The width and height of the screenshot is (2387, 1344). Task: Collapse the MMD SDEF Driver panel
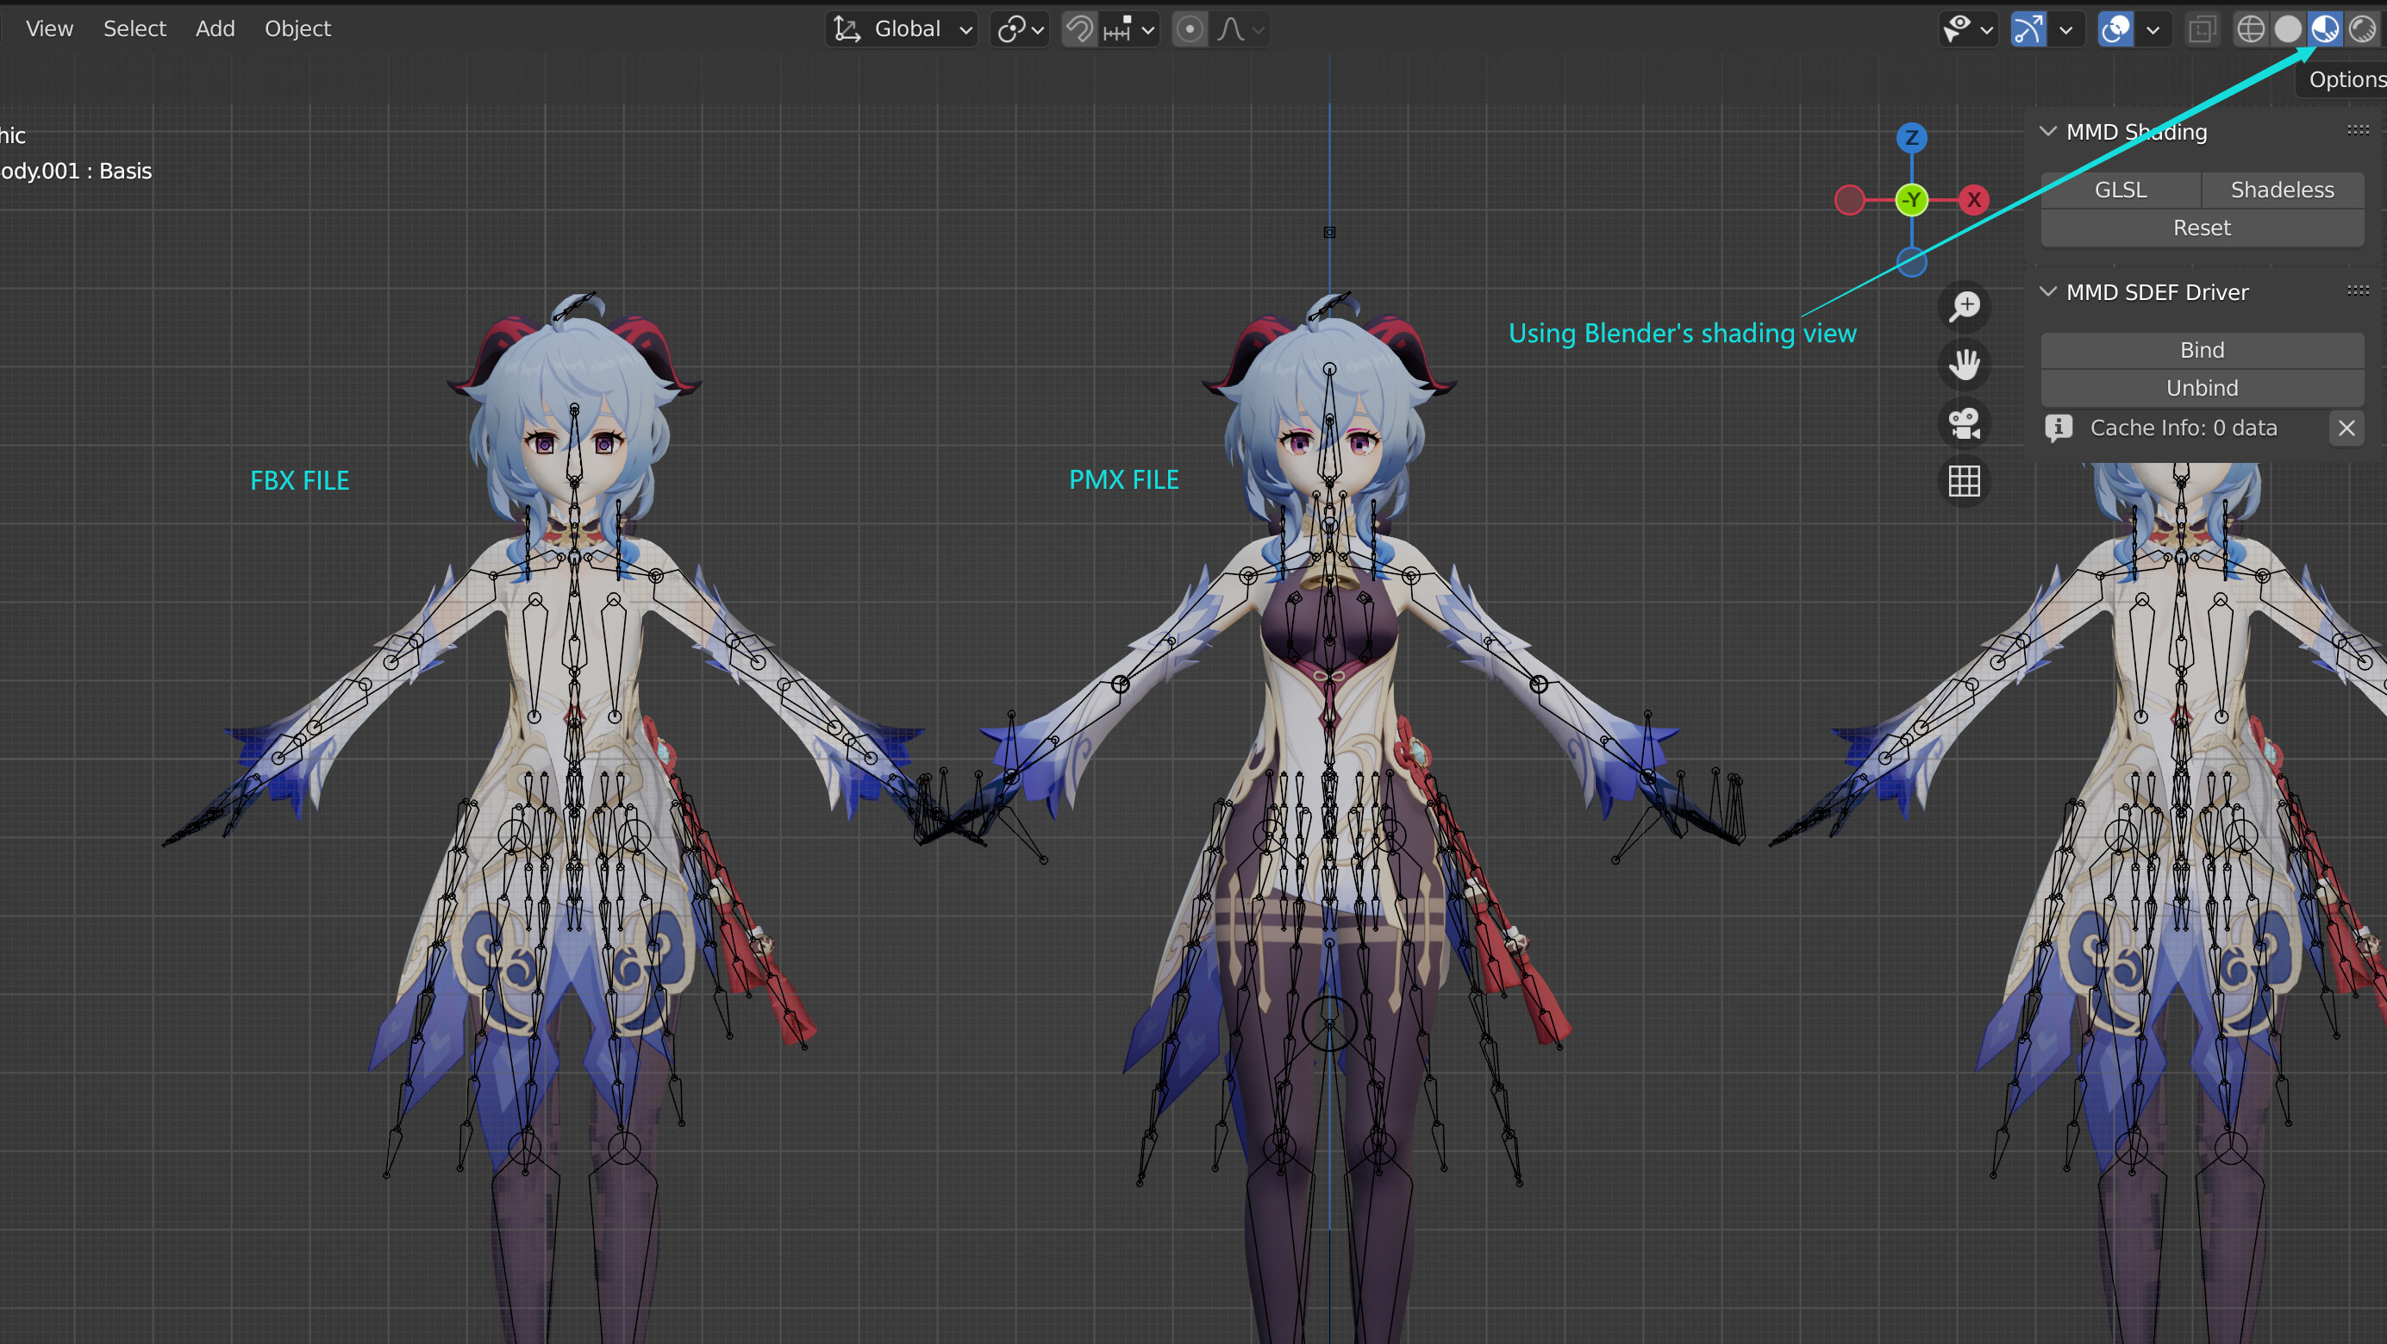2048,292
